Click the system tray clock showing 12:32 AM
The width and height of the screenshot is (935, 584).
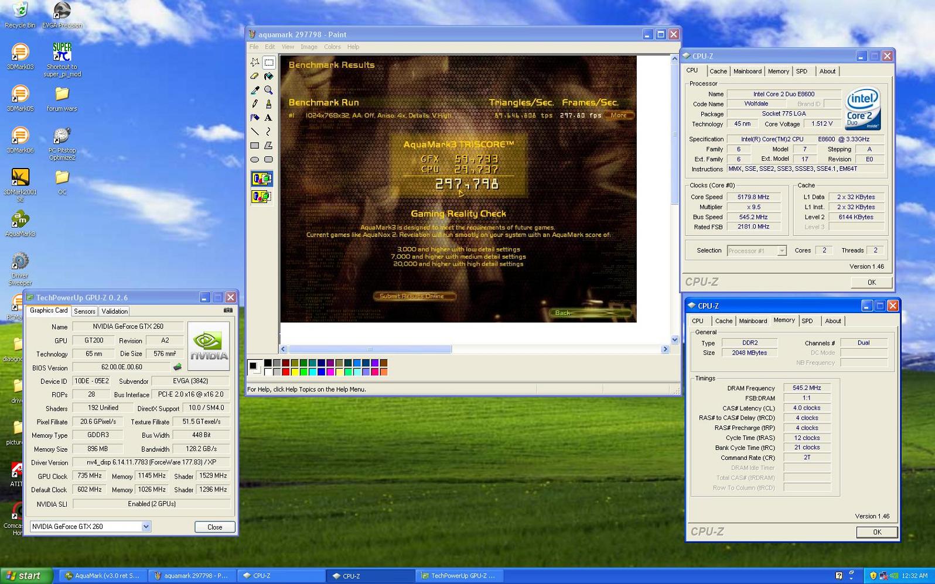pyautogui.click(x=914, y=576)
